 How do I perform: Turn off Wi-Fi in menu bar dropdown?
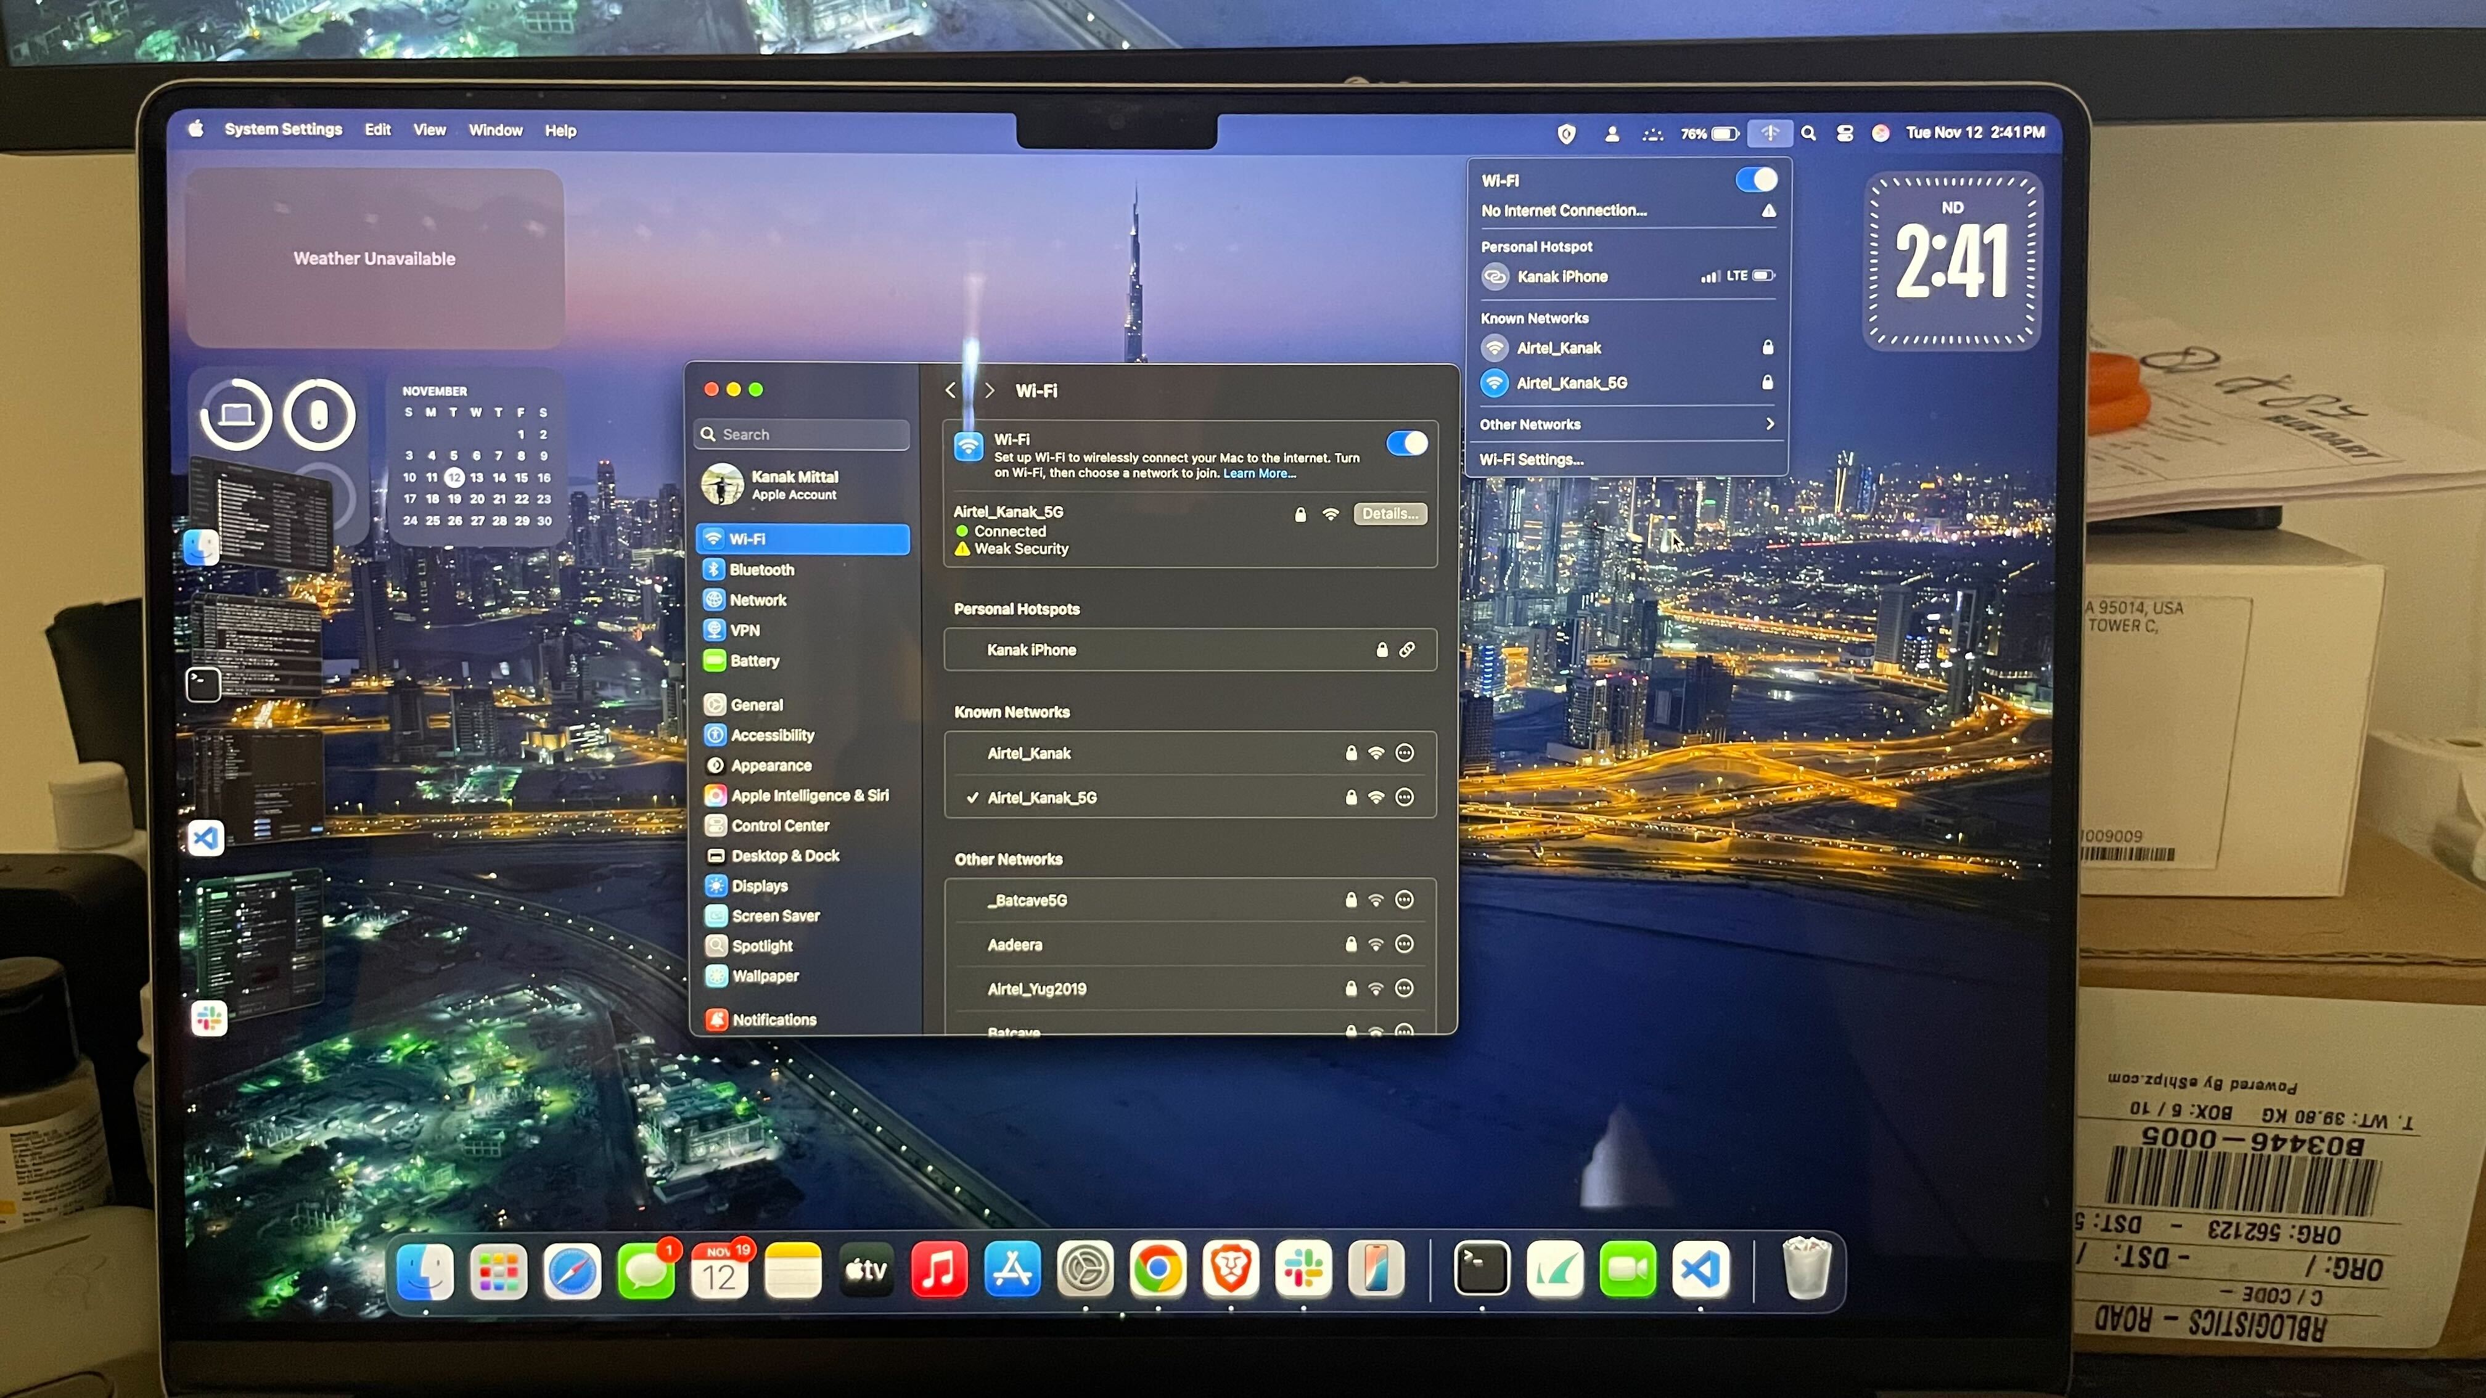1755,179
